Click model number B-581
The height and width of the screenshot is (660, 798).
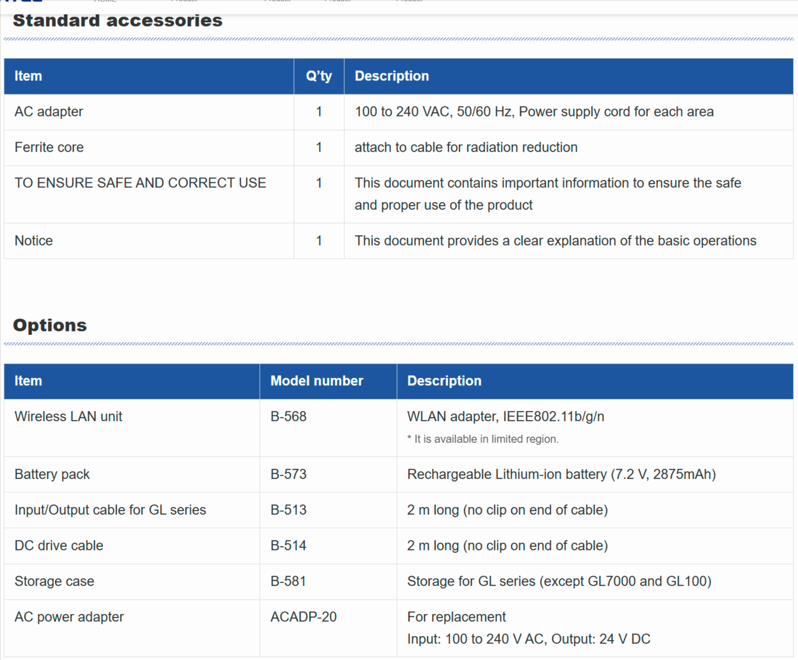coord(288,581)
